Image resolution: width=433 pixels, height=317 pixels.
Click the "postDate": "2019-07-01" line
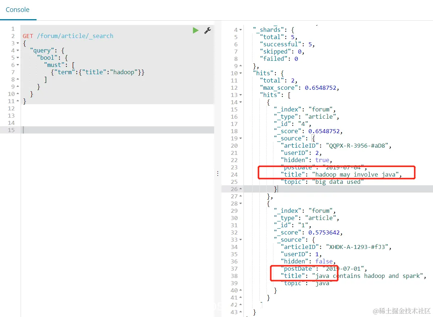coord(324,269)
